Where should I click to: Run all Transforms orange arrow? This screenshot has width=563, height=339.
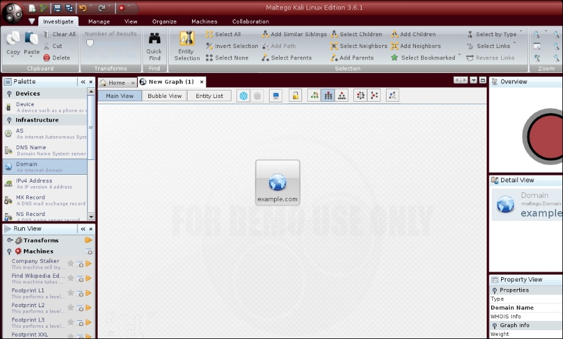(88, 240)
